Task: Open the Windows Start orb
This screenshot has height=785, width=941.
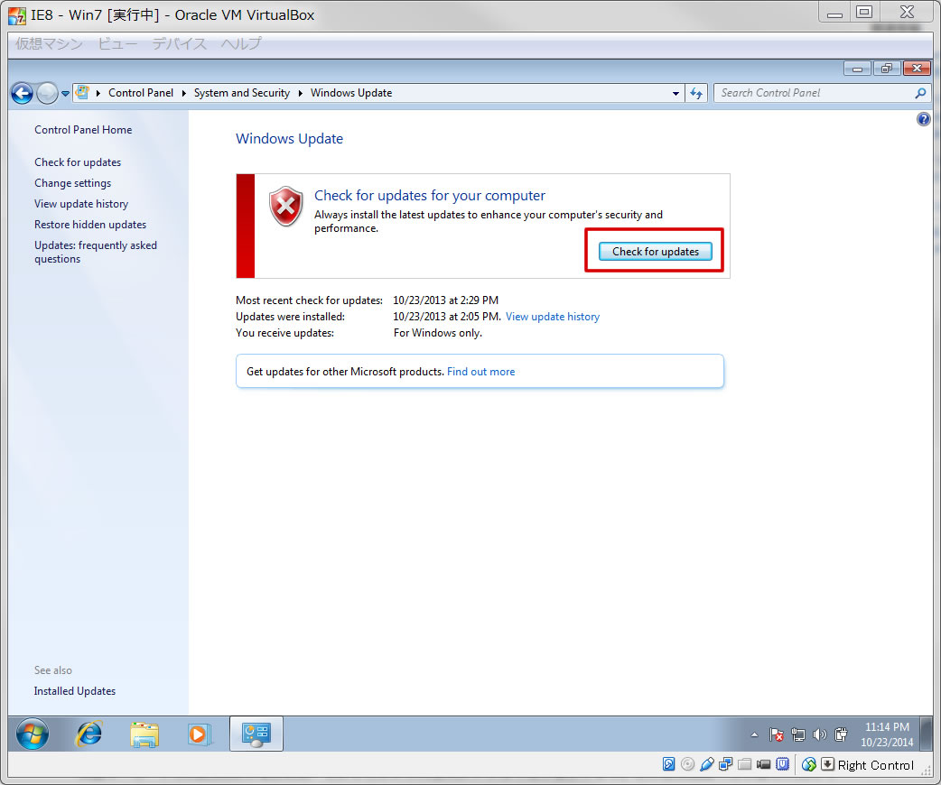Action: [x=33, y=734]
